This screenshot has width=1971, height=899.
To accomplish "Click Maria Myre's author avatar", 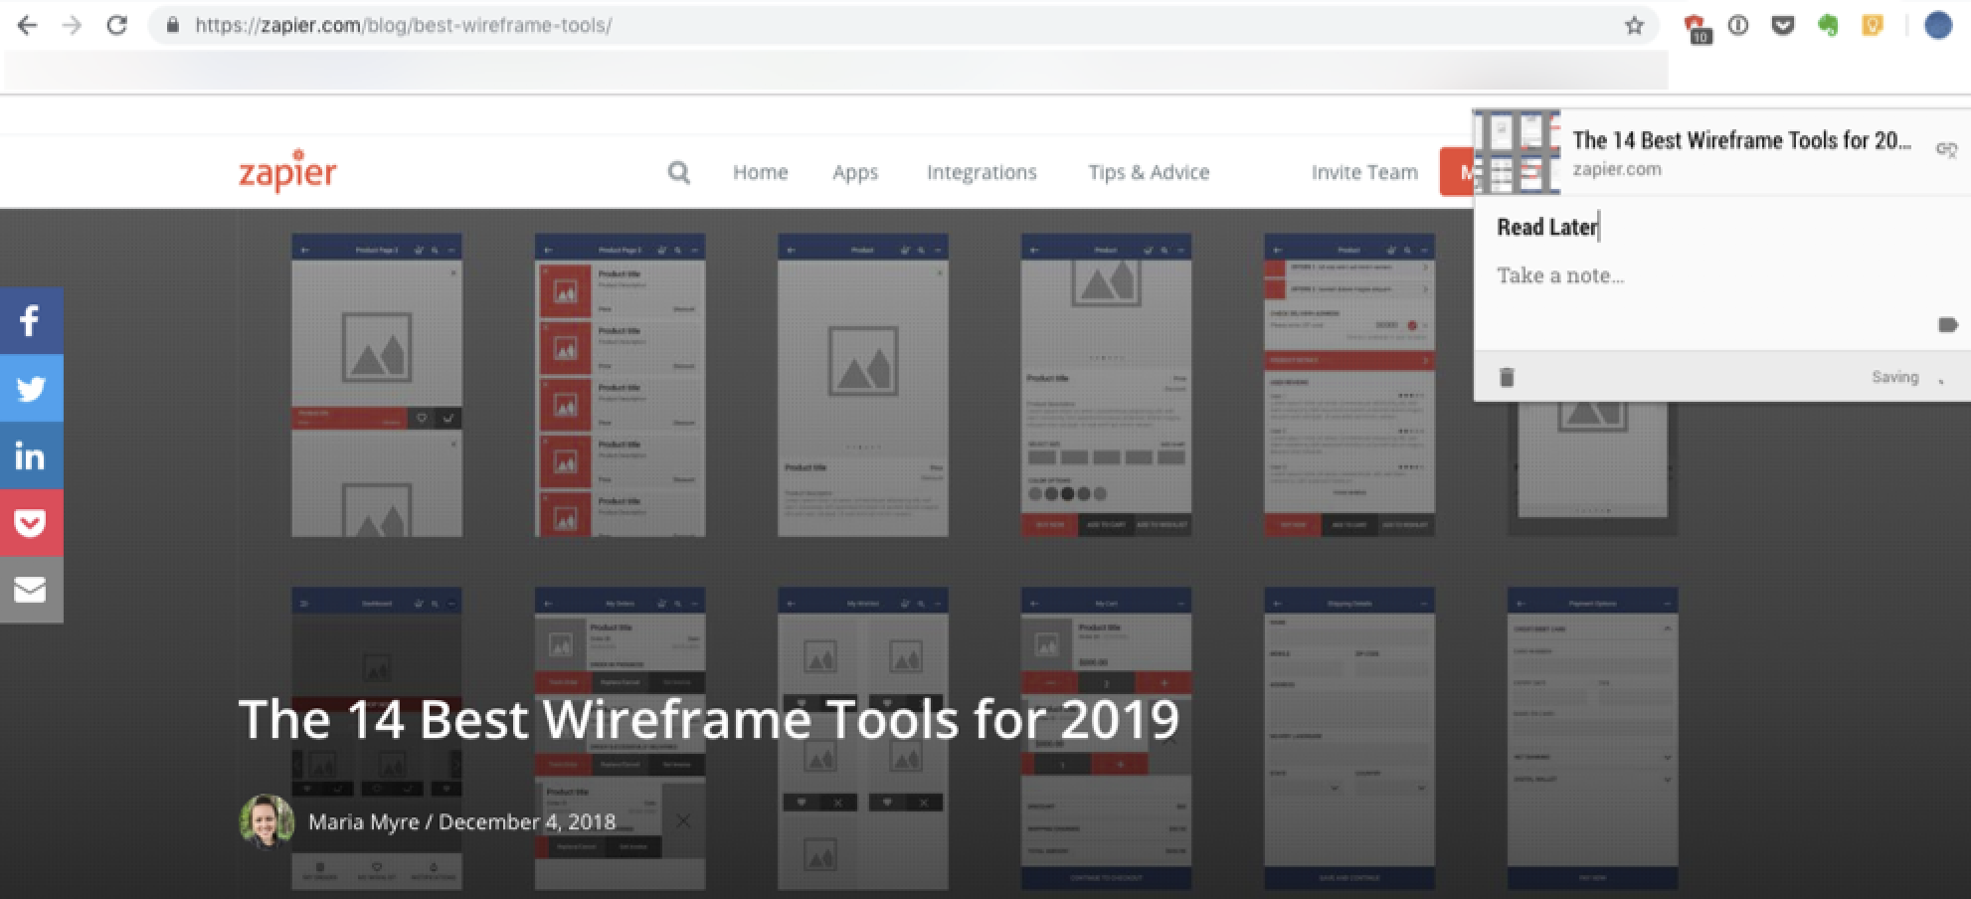I will [x=267, y=821].
